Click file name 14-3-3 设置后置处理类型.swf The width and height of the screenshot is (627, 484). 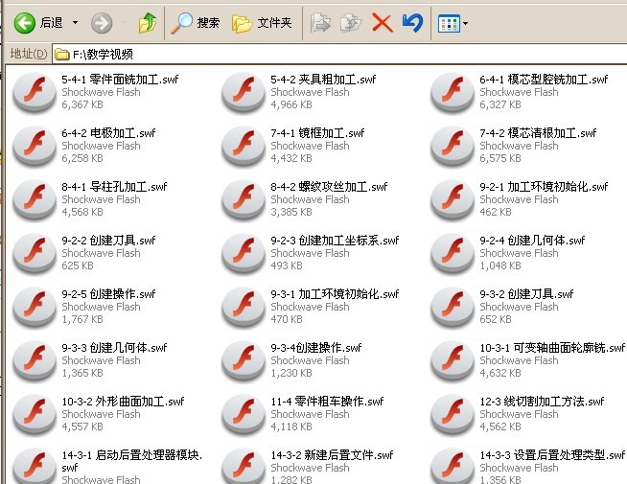point(552,455)
